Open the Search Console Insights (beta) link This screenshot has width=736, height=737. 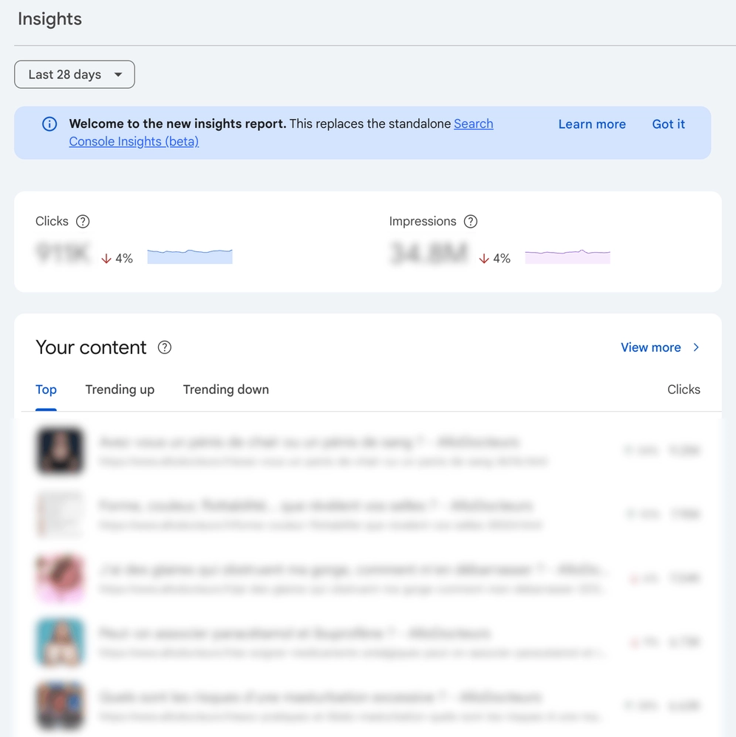[x=281, y=132]
